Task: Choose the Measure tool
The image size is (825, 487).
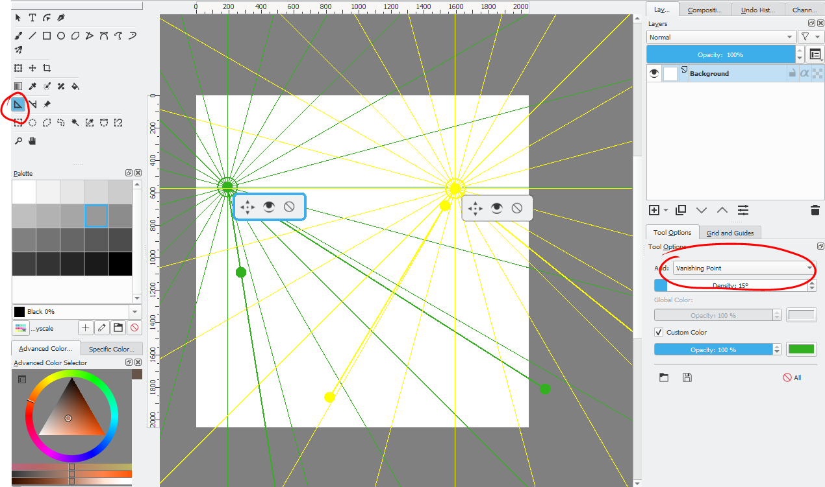Action: (x=32, y=104)
